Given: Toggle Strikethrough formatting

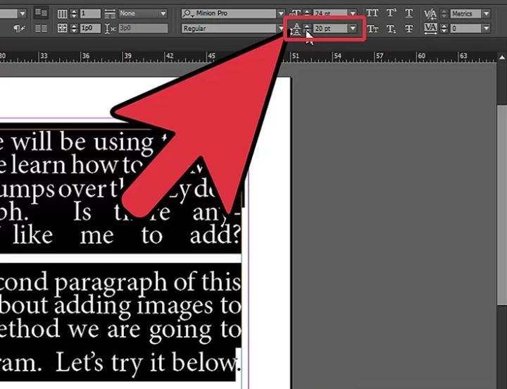Looking at the screenshot, I should click(x=409, y=29).
